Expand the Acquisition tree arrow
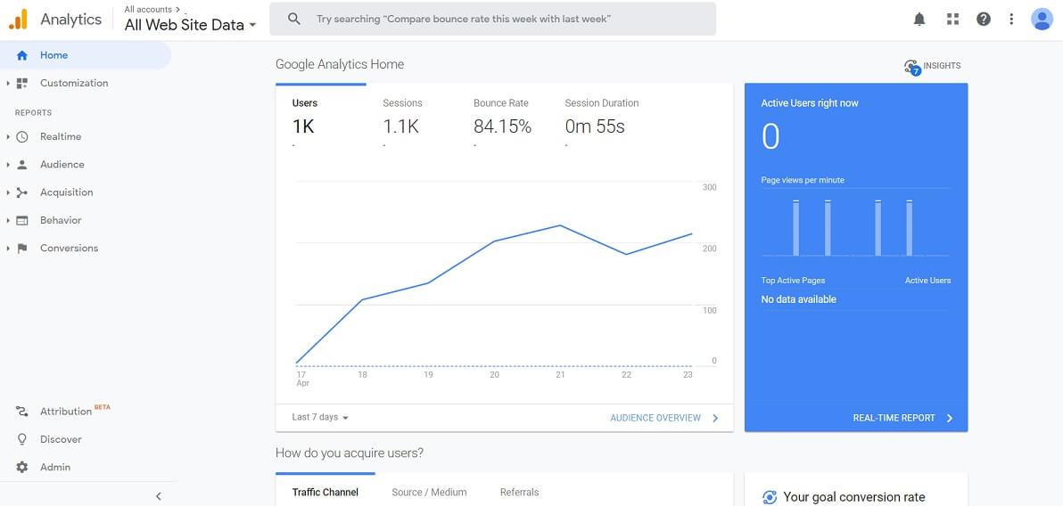This screenshot has width=1063, height=506. pos(7,192)
